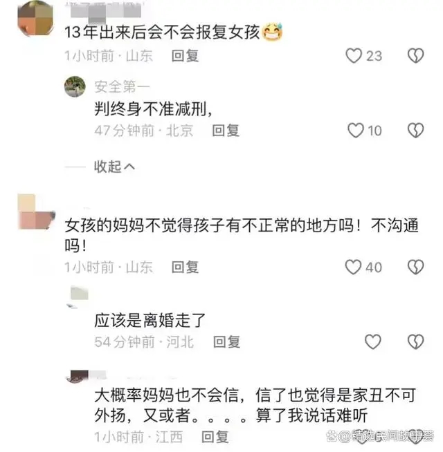This screenshot has width=443, height=452.
Task: Open 安全第一's avatar
Action: [75, 86]
